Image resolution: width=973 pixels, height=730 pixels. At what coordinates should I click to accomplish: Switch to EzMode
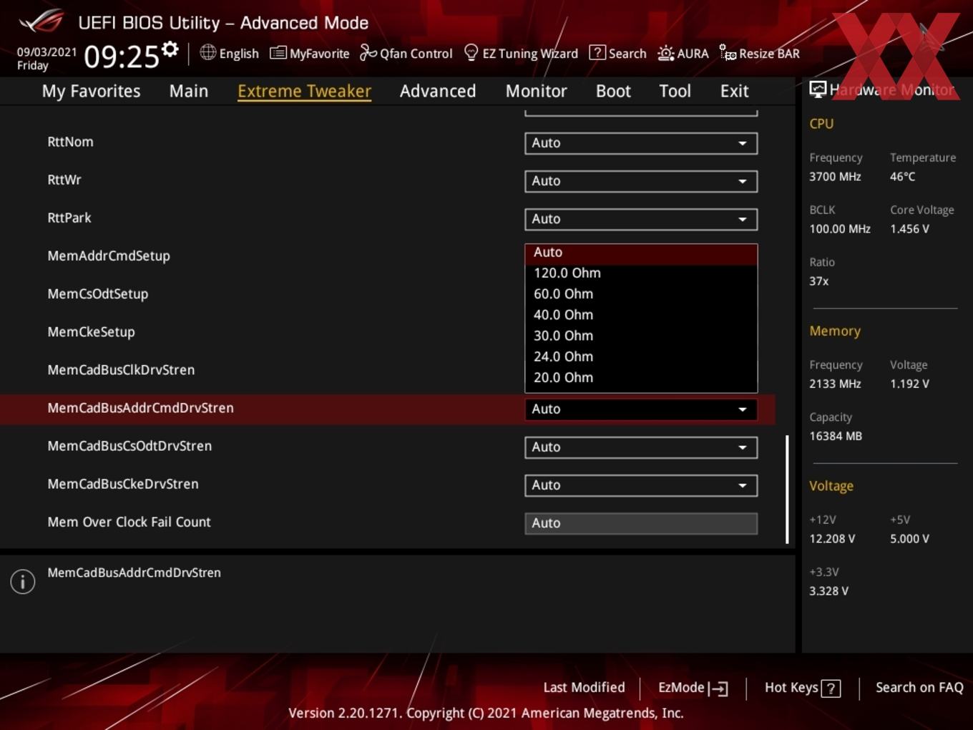(693, 688)
